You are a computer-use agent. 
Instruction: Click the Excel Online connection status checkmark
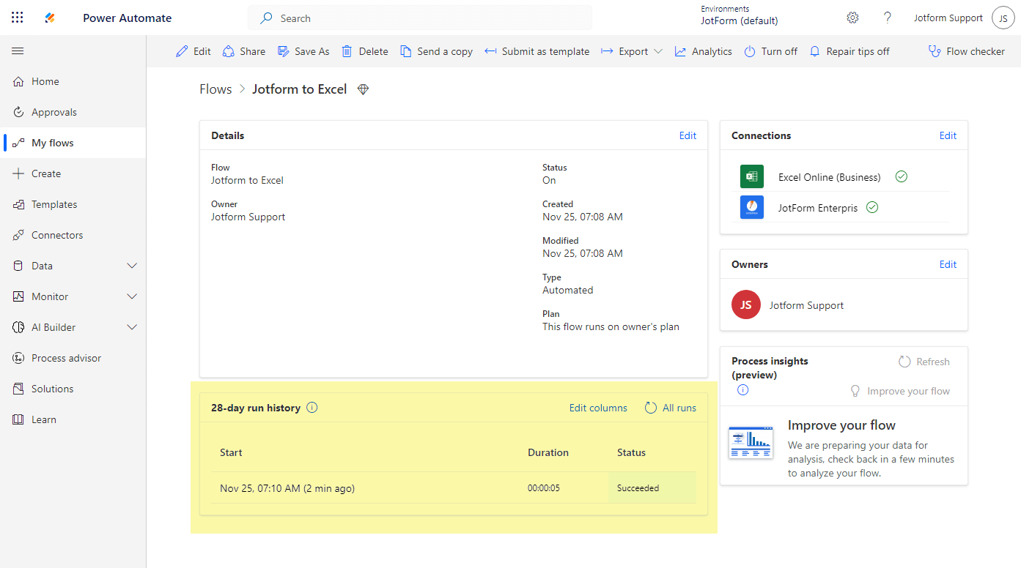[x=902, y=176]
